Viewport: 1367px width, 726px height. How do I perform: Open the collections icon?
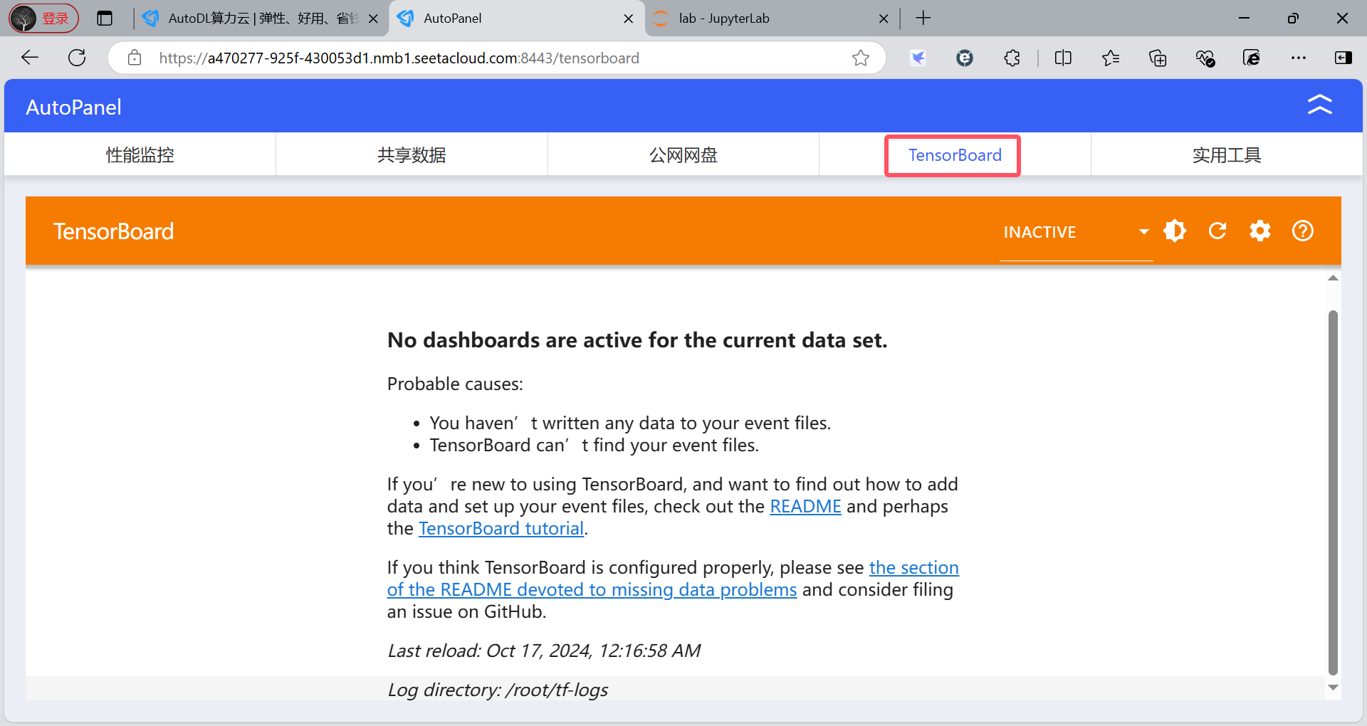pyautogui.click(x=1158, y=58)
